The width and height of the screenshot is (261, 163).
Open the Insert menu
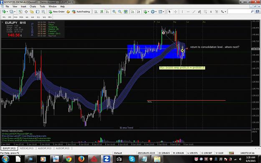(x=23, y=7)
